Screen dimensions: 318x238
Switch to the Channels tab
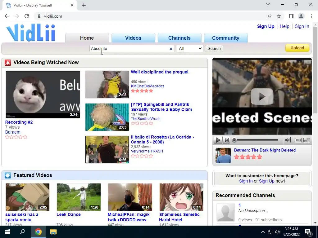[x=179, y=38]
